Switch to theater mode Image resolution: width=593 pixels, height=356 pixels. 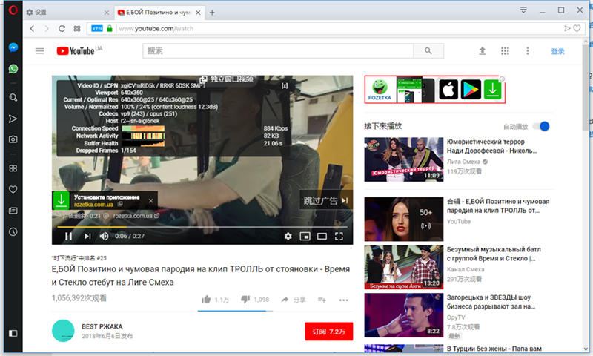(x=322, y=236)
